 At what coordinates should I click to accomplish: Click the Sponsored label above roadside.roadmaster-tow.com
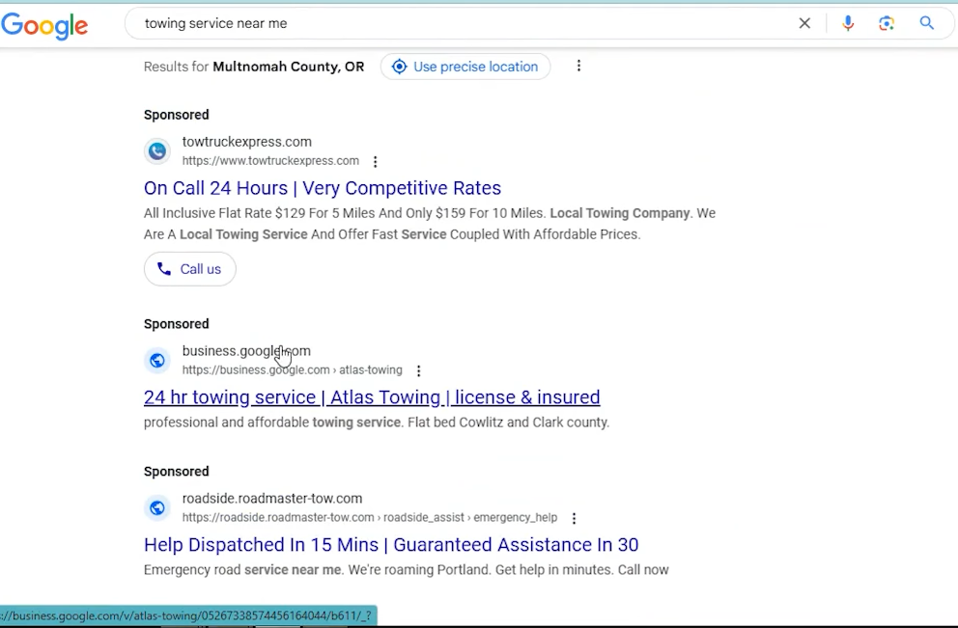[177, 472]
